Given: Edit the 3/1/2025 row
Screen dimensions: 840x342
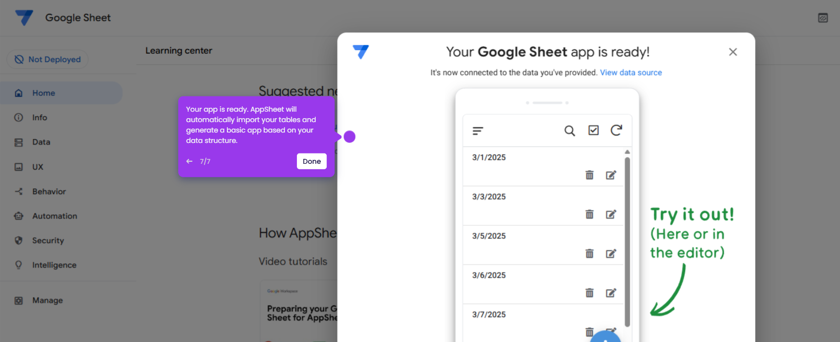Looking at the screenshot, I should point(611,175).
